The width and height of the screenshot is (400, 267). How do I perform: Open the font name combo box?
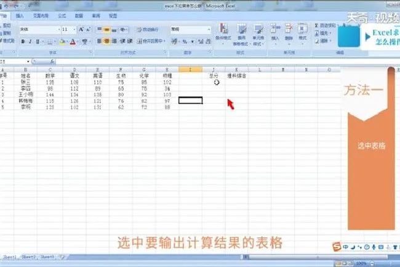point(40,30)
